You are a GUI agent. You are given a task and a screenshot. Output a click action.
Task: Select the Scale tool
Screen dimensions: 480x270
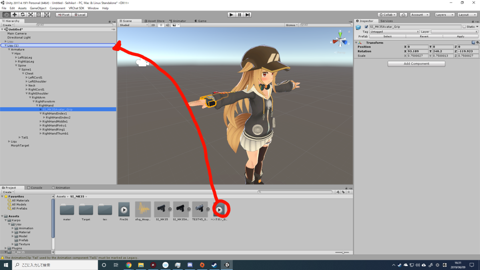30,15
